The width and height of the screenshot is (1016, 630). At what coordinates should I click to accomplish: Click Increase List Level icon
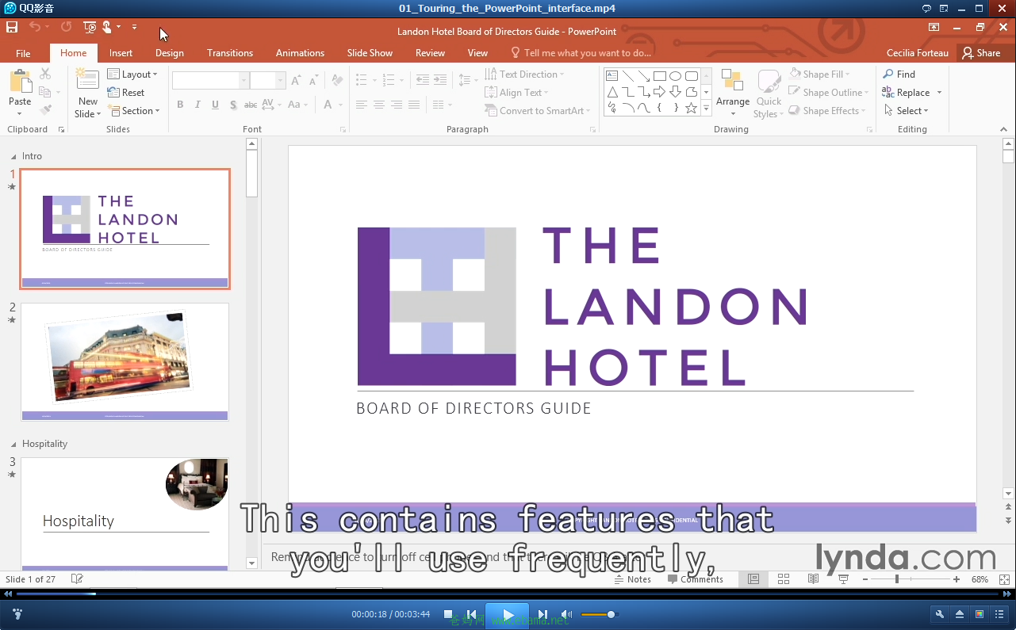pos(440,80)
